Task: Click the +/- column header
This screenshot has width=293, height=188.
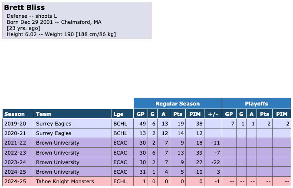Action: 213,114
